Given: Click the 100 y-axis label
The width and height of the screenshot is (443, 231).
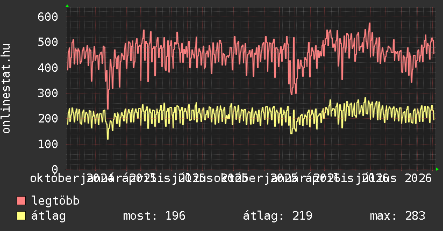Looking at the screenshot, I should 48,144.
